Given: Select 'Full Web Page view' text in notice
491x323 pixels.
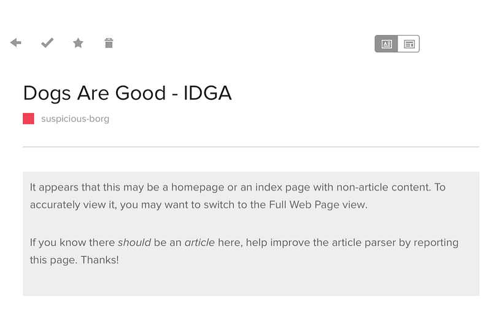Looking at the screenshot, I should 317,205.
